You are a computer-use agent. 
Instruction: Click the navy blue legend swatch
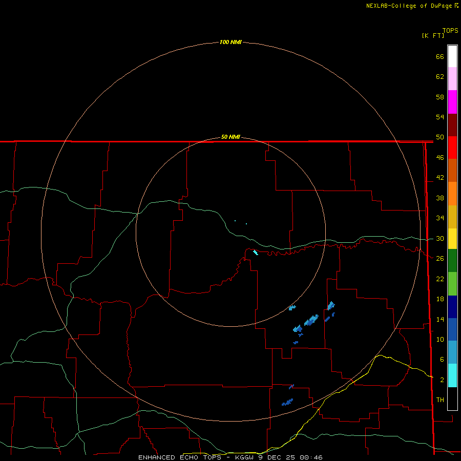(x=452, y=307)
